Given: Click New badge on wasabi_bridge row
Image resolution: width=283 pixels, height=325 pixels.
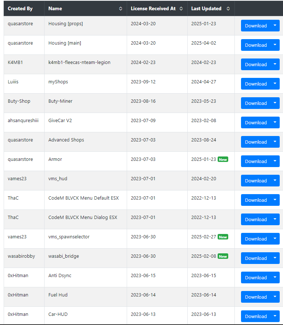Looking at the screenshot, I should [x=223, y=256].
